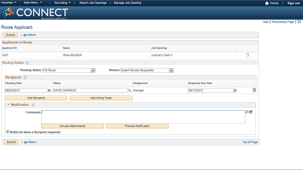Open the Main Menu

coord(33,3)
